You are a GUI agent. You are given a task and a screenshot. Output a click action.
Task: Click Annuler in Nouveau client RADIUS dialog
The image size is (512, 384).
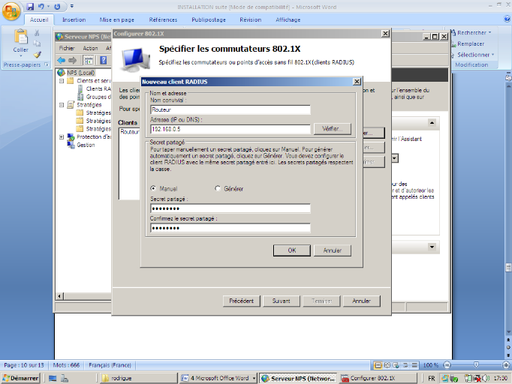point(333,250)
